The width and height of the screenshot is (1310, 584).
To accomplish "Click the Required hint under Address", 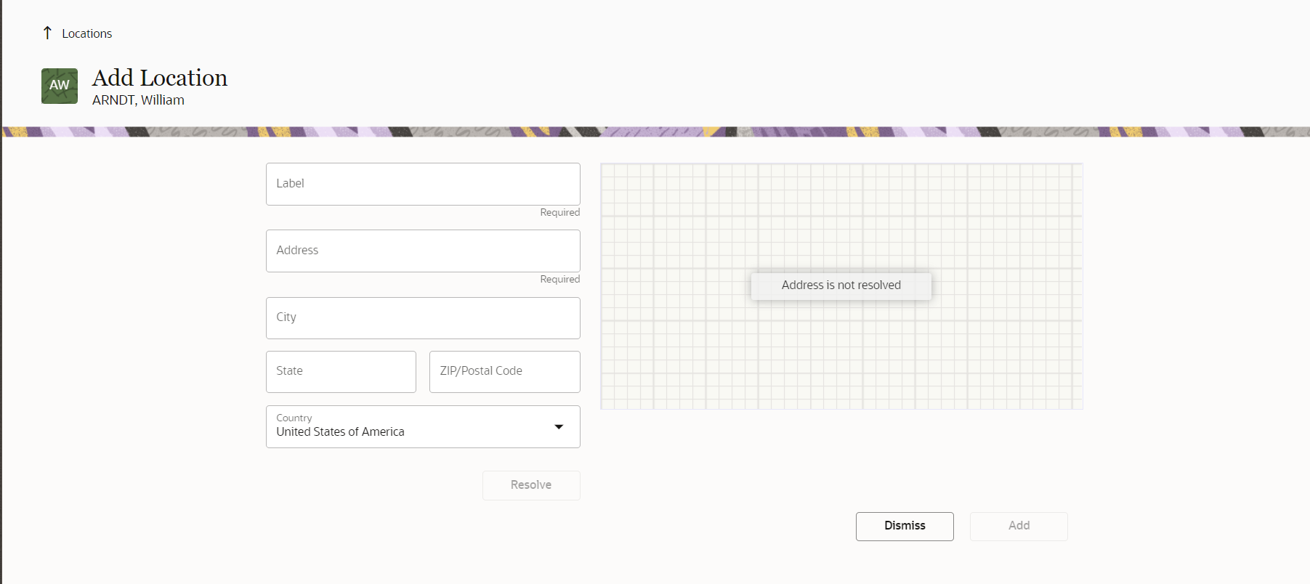I will coord(559,279).
